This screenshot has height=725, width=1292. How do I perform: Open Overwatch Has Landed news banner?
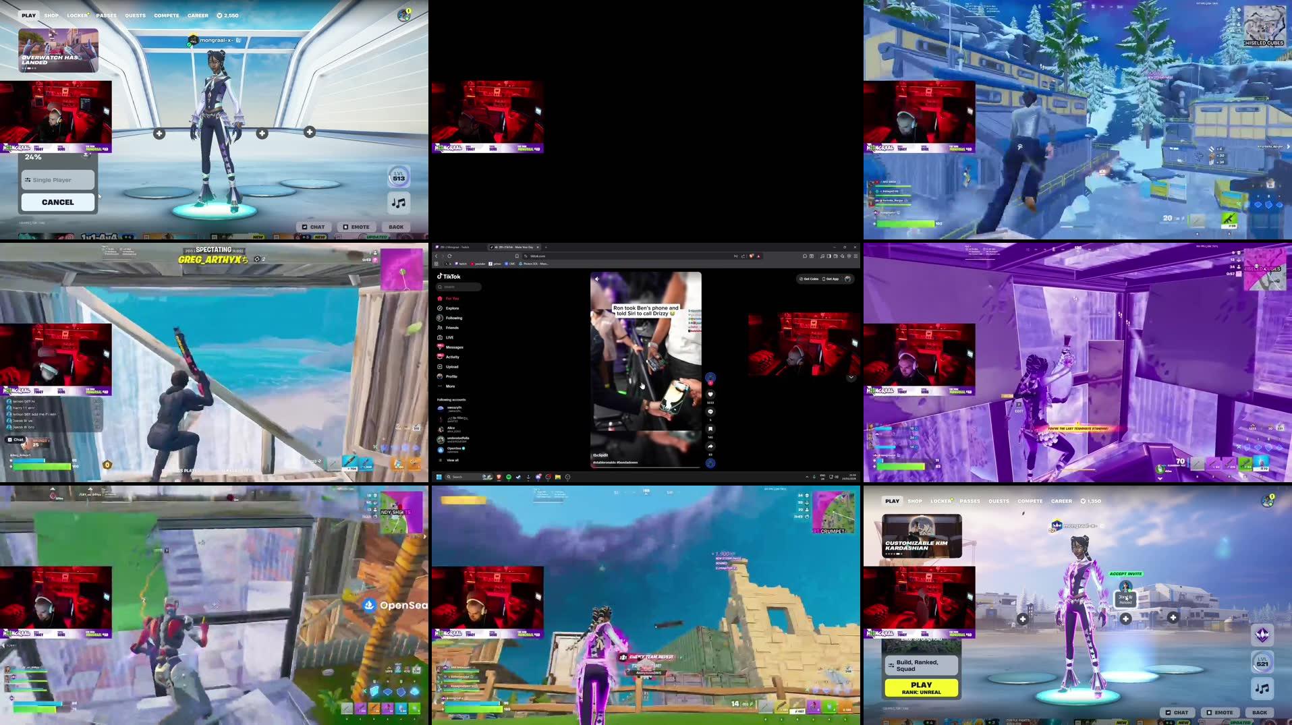58,50
